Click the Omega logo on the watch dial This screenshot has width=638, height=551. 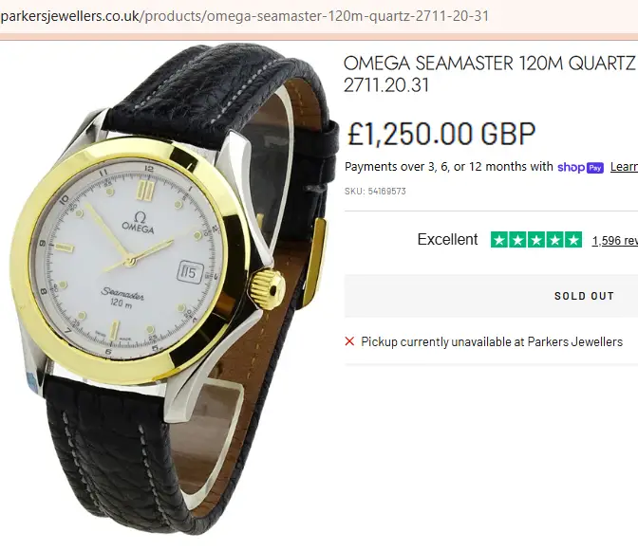pos(139,223)
